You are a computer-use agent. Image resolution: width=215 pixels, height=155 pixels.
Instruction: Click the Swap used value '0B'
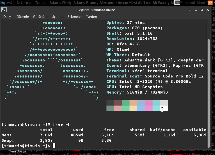81,140
